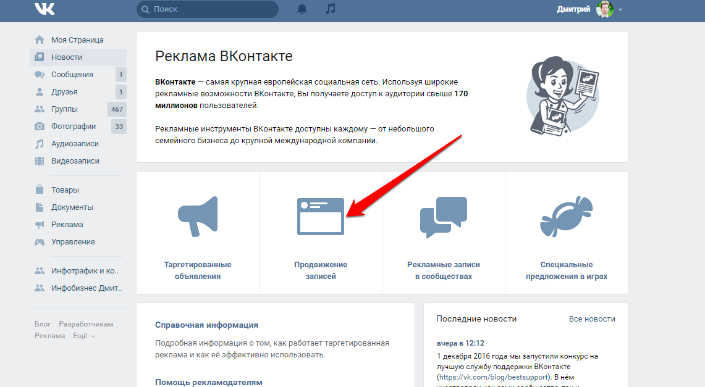Click the newspaper icon beside Новости

(x=40, y=57)
